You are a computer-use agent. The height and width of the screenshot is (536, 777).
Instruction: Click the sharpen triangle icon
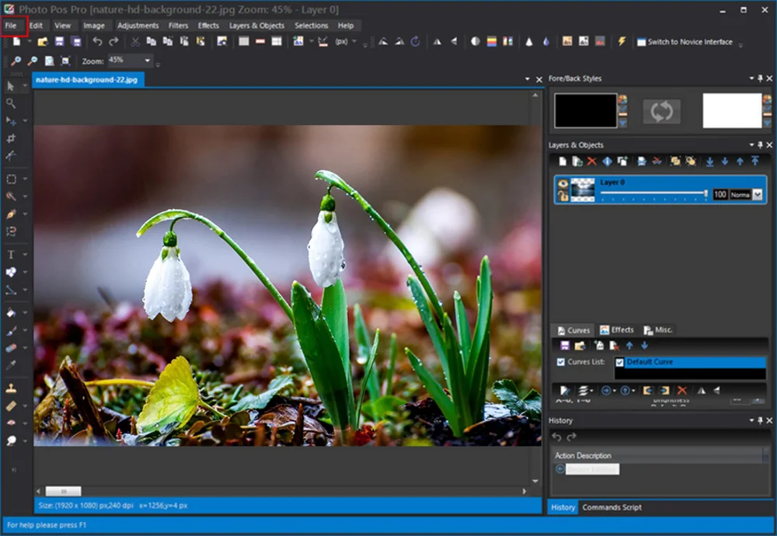click(529, 42)
